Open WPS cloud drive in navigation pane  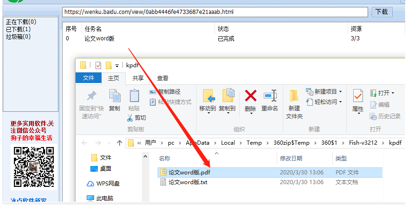click(x=103, y=184)
